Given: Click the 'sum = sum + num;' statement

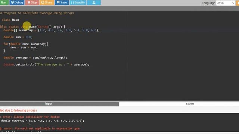Looking at the screenshot, I should pos(24,47).
